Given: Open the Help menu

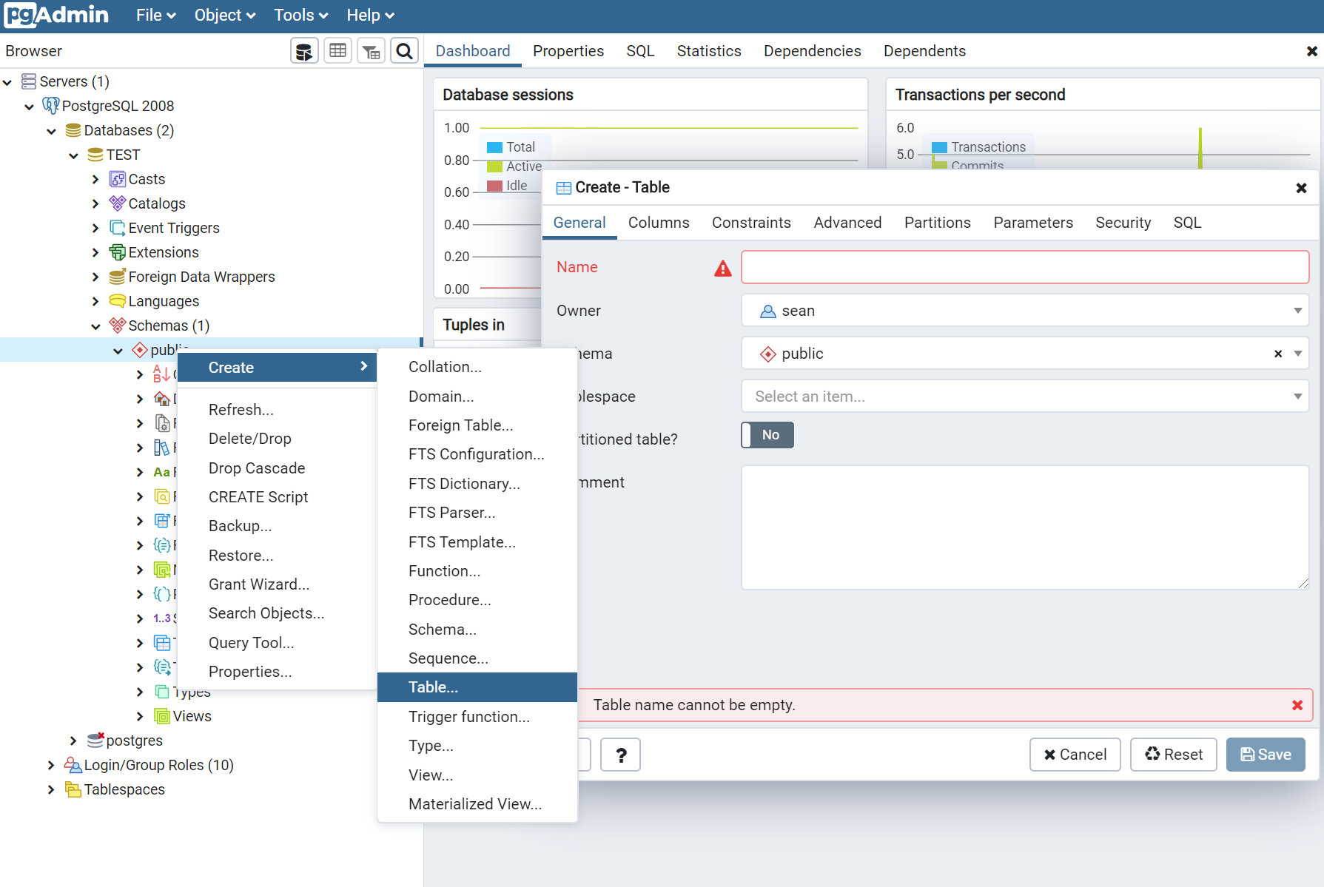Looking at the screenshot, I should click(x=370, y=15).
